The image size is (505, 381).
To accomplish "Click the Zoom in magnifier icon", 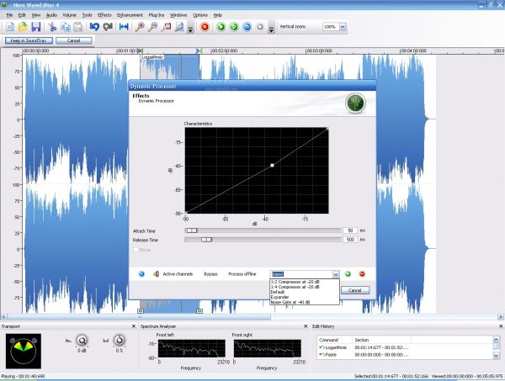I will 141,27.
